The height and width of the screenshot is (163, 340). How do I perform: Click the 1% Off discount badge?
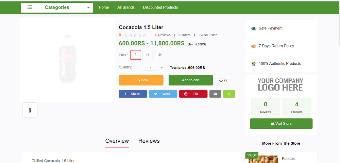coord(252,155)
